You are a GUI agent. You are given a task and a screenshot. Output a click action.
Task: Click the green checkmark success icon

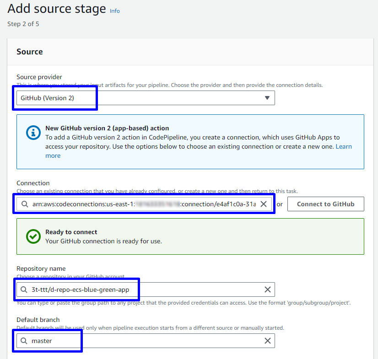click(x=33, y=236)
